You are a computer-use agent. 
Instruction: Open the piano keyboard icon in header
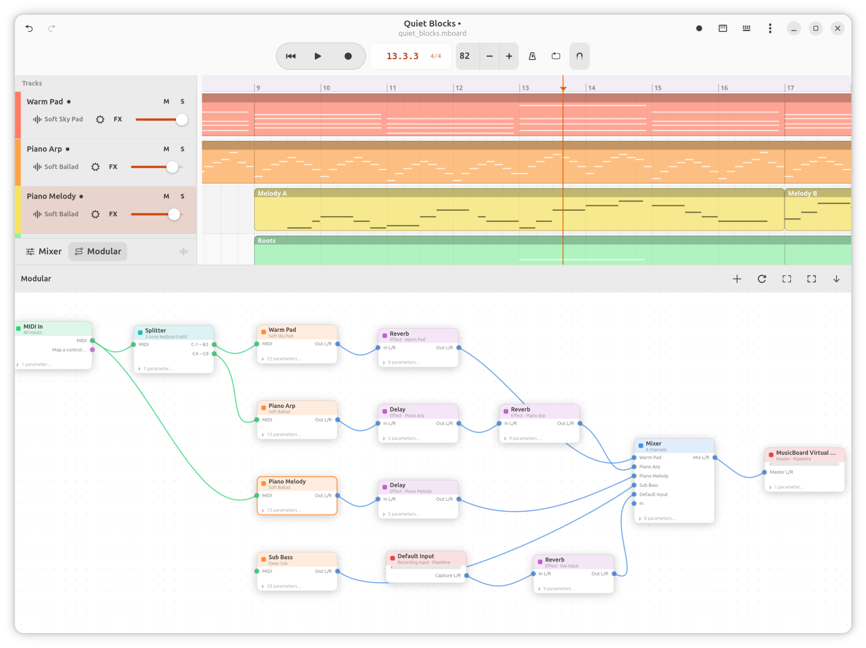pyautogui.click(x=723, y=28)
